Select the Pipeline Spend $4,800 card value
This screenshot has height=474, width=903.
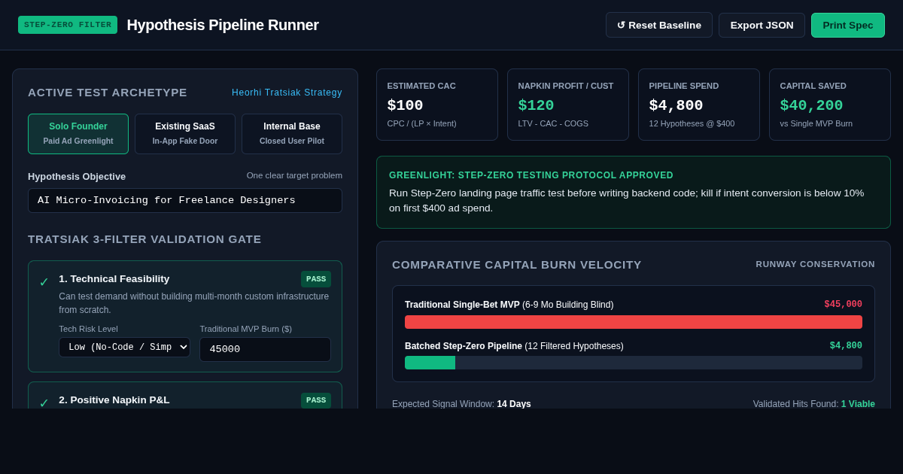(x=676, y=105)
